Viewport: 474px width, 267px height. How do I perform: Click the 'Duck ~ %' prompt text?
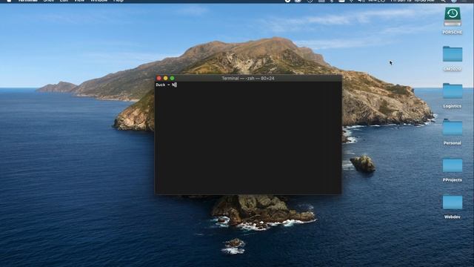pyautogui.click(x=165, y=85)
